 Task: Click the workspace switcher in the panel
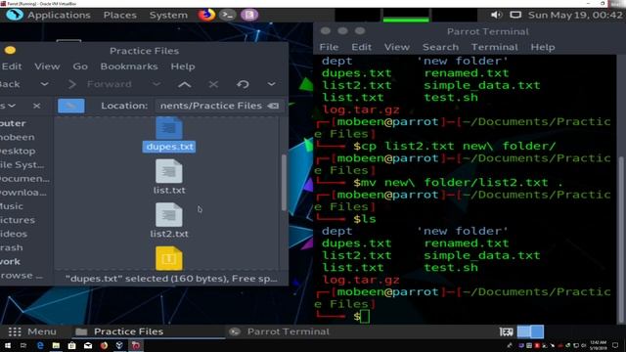[530, 331]
